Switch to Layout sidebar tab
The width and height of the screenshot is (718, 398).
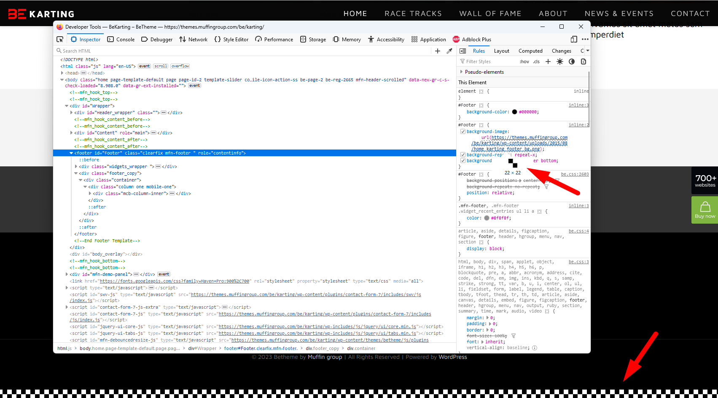coord(501,51)
